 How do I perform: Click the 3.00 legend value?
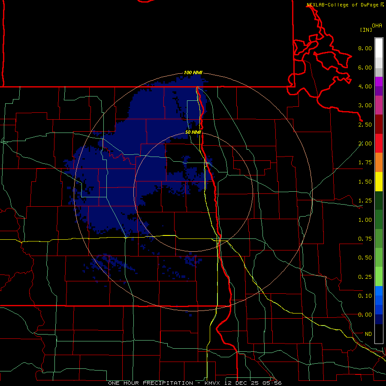click(x=365, y=106)
